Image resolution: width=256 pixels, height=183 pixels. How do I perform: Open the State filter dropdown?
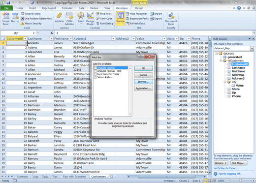tap(177, 38)
